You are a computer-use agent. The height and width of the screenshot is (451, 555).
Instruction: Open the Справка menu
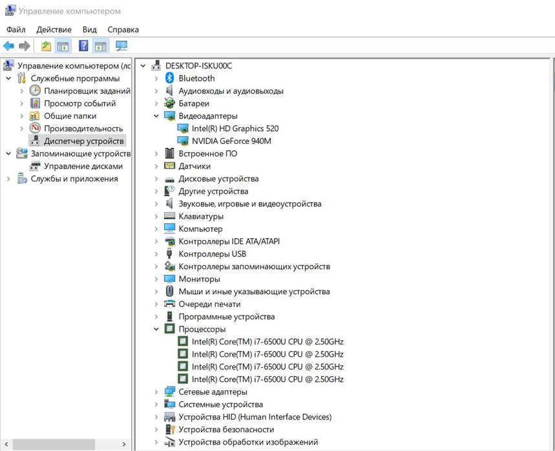[x=123, y=30]
